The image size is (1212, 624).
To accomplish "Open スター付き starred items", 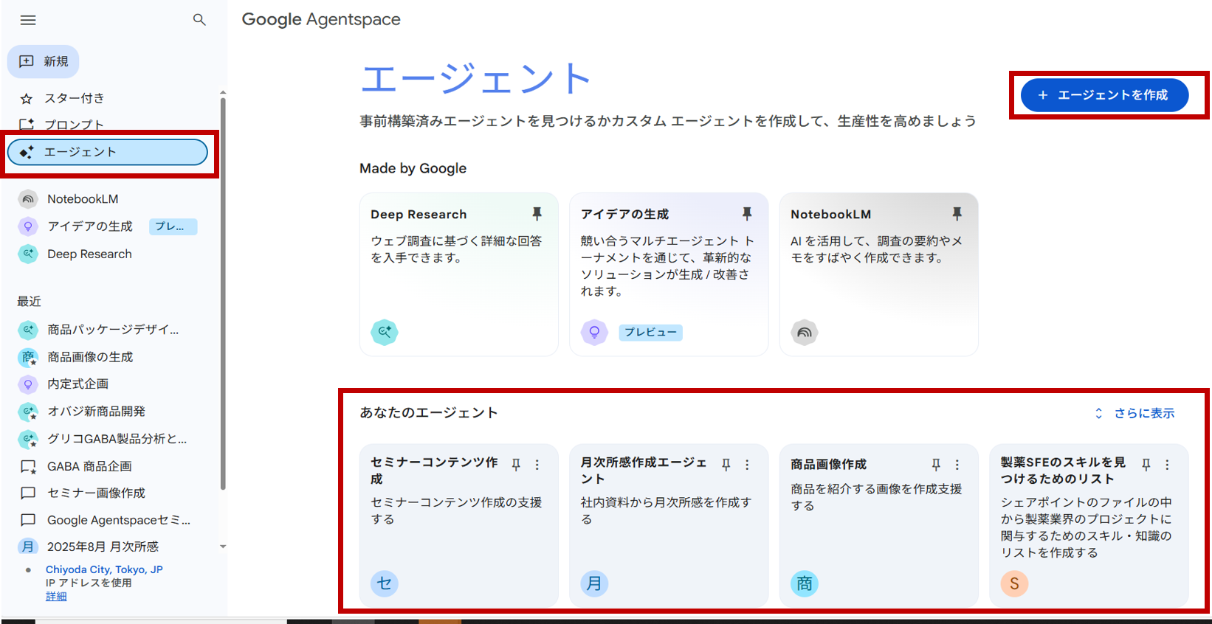I will [x=74, y=98].
